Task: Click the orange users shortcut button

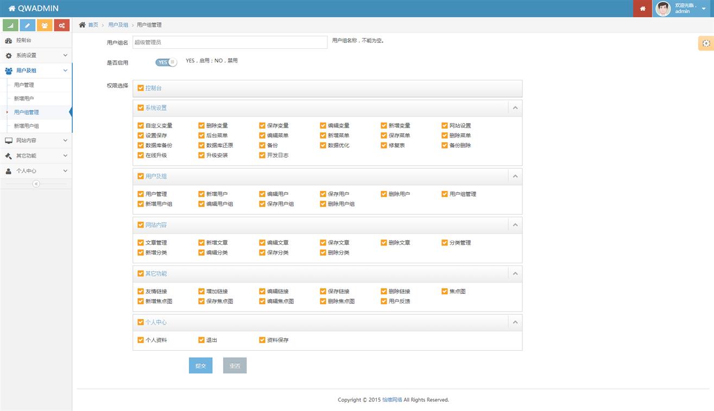Action: [x=45, y=25]
